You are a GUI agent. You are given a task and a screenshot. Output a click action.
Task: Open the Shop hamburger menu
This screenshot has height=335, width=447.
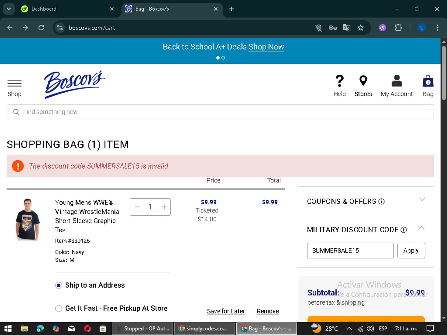point(14,88)
